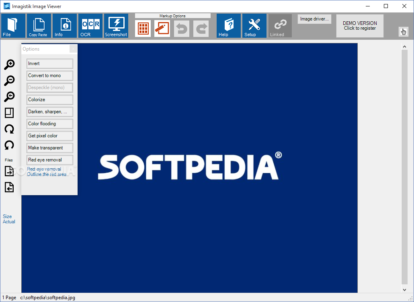Rotate image counter-clockwise
Screen dimensions: 414x302
point(9,145)
